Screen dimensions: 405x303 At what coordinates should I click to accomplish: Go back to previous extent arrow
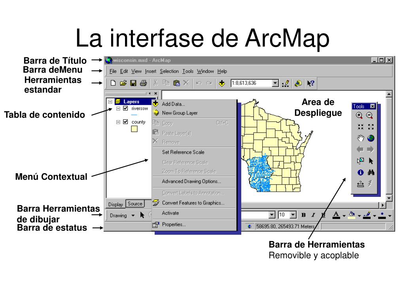360,149
